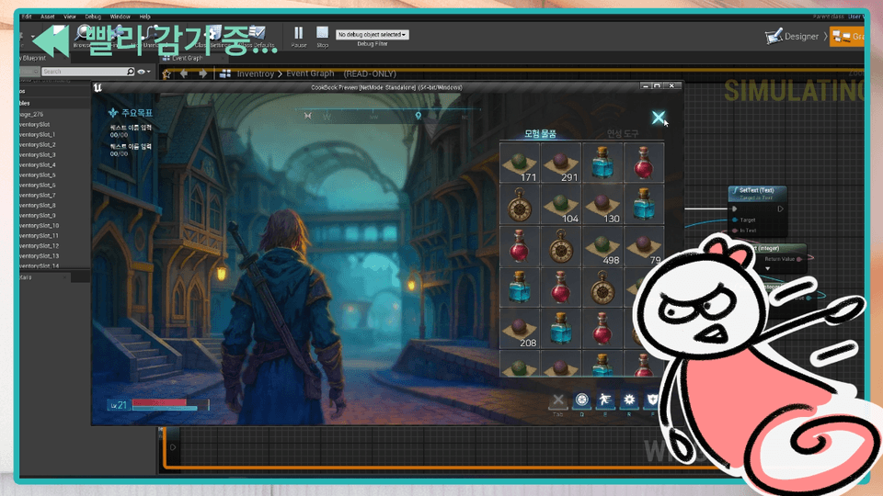
Task: Select the InventorySlot_7 variable
Action: [38, 195]
